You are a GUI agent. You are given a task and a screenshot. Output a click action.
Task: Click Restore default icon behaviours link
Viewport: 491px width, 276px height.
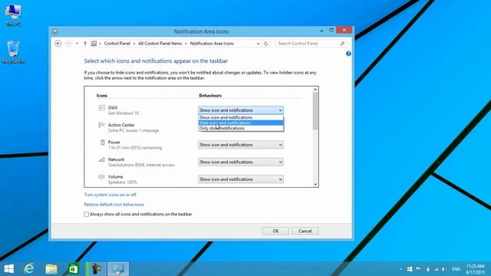[114, 205]
